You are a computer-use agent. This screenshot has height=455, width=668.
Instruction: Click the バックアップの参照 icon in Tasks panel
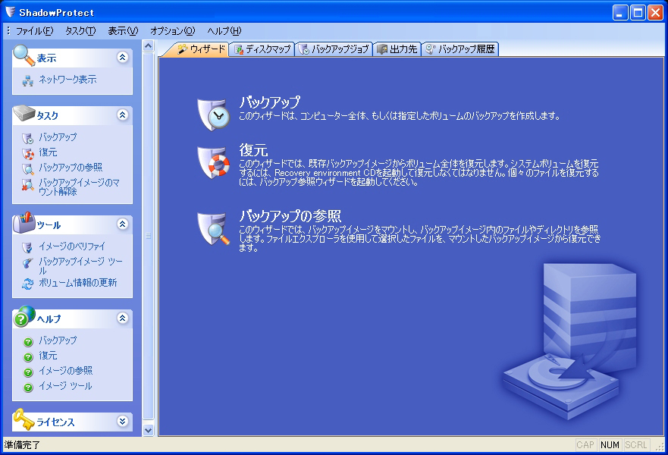28,169
